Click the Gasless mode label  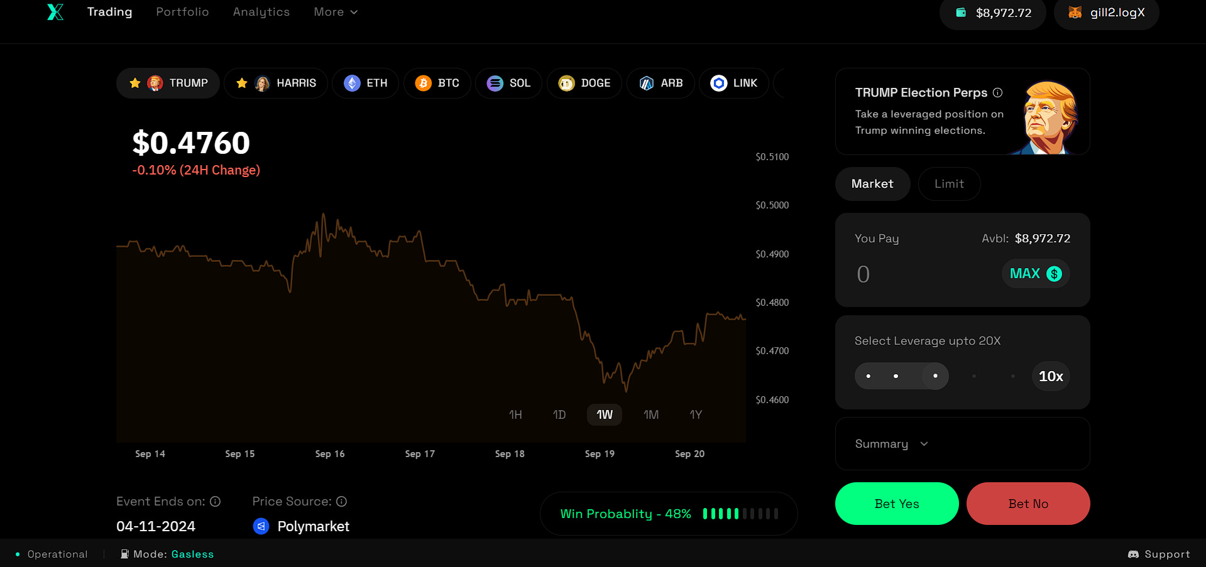point(192,554)
